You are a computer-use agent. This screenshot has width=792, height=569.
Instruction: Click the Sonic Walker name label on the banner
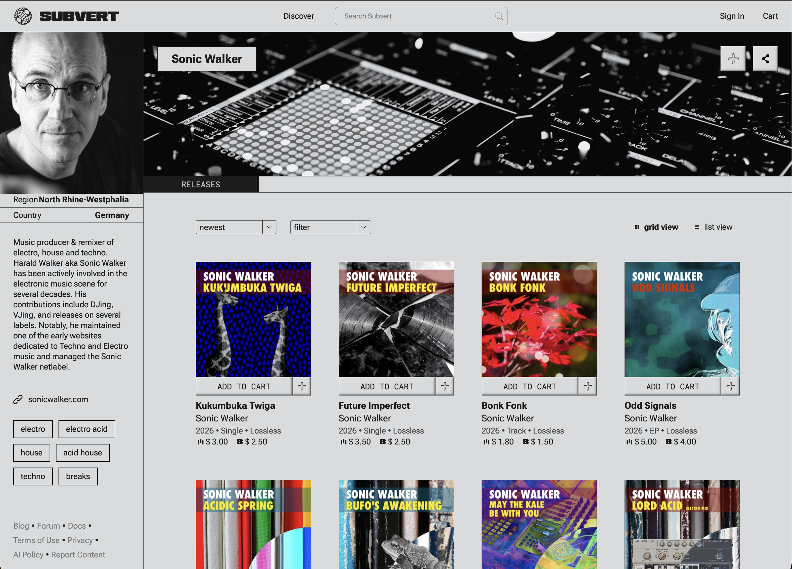click(207, 59)
